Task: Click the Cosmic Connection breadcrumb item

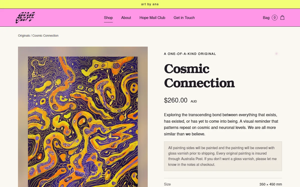Action: 45,36
